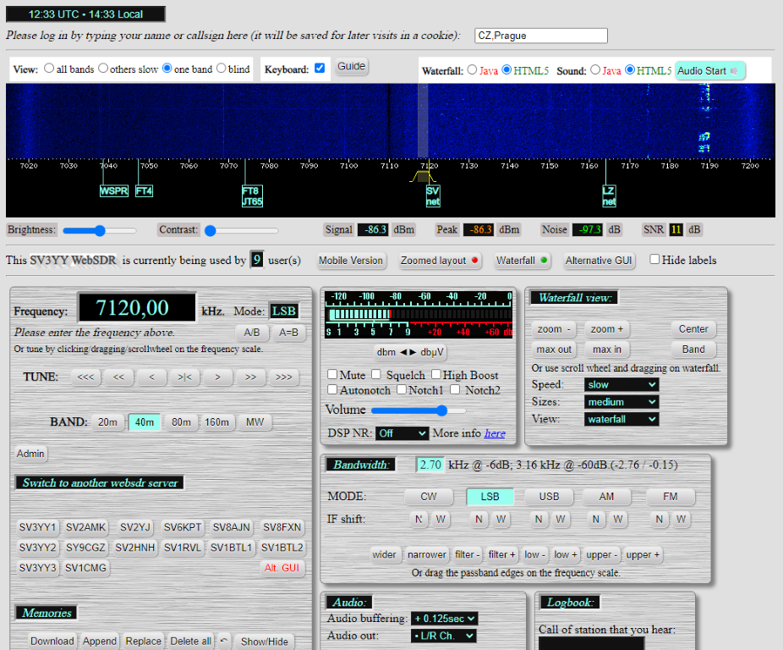
Task: Click waterfall max out button
Action: [x=554, y=349]
